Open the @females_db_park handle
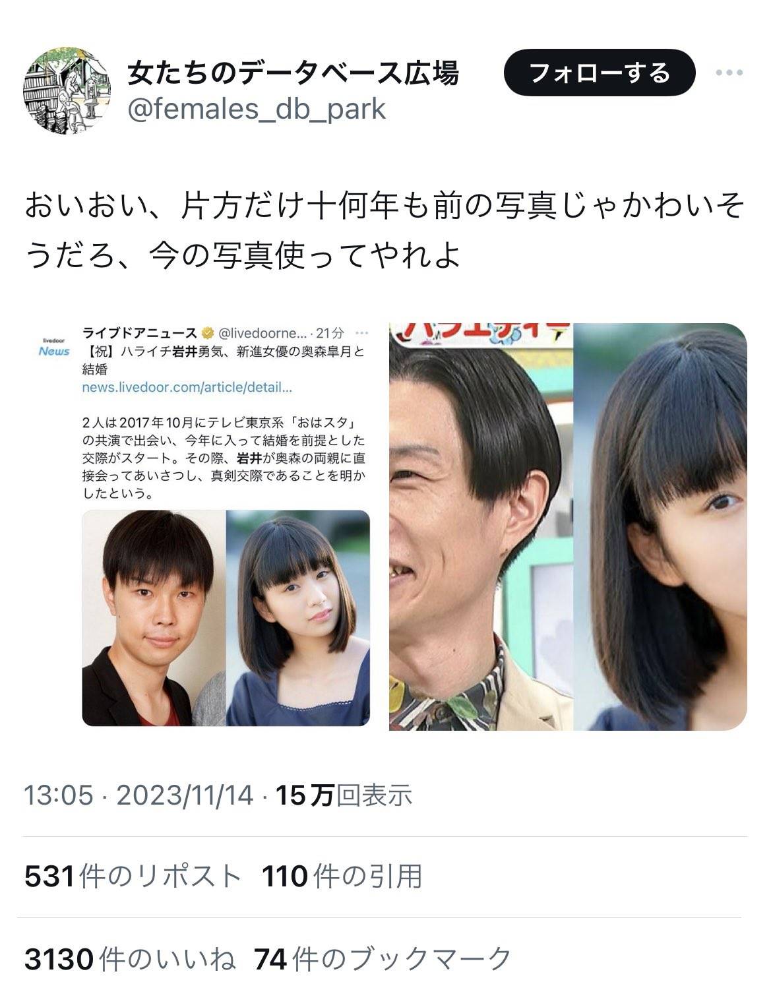771x986 pixels. point(257,109)
